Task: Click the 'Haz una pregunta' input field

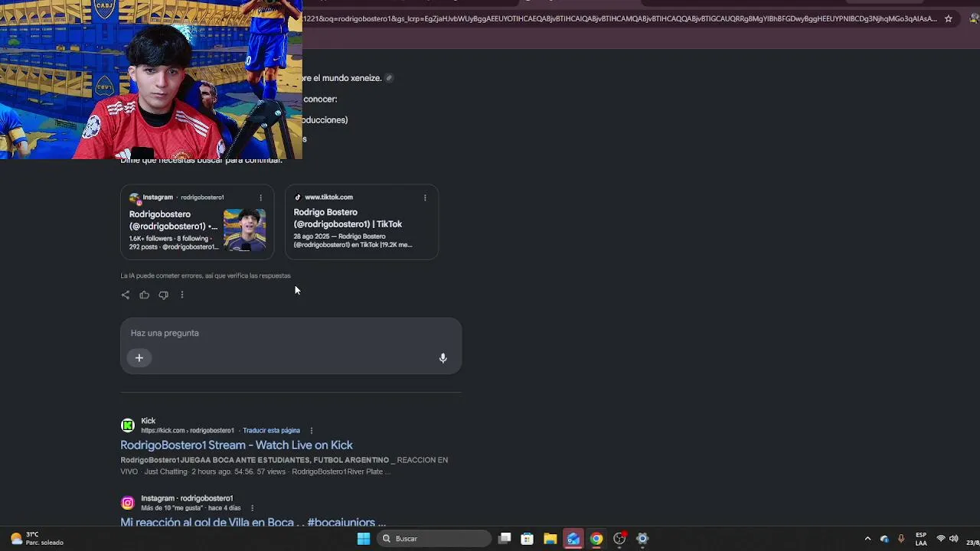Action: (x=291, y=334)
